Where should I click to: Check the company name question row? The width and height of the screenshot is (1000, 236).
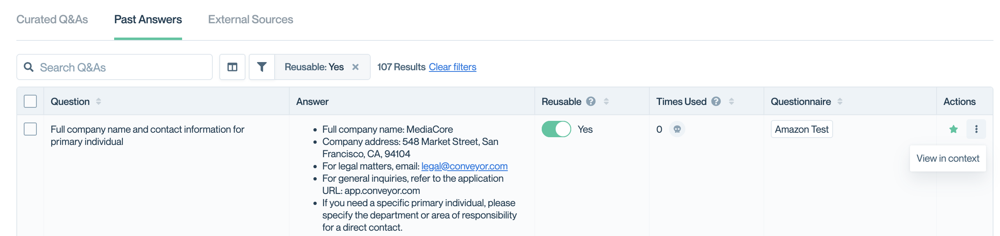(x=30, y=129)
